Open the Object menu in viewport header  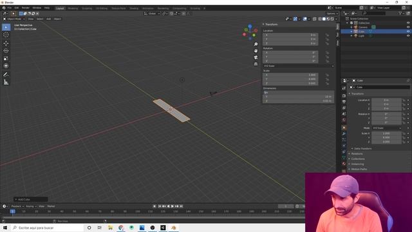[57, 19]
